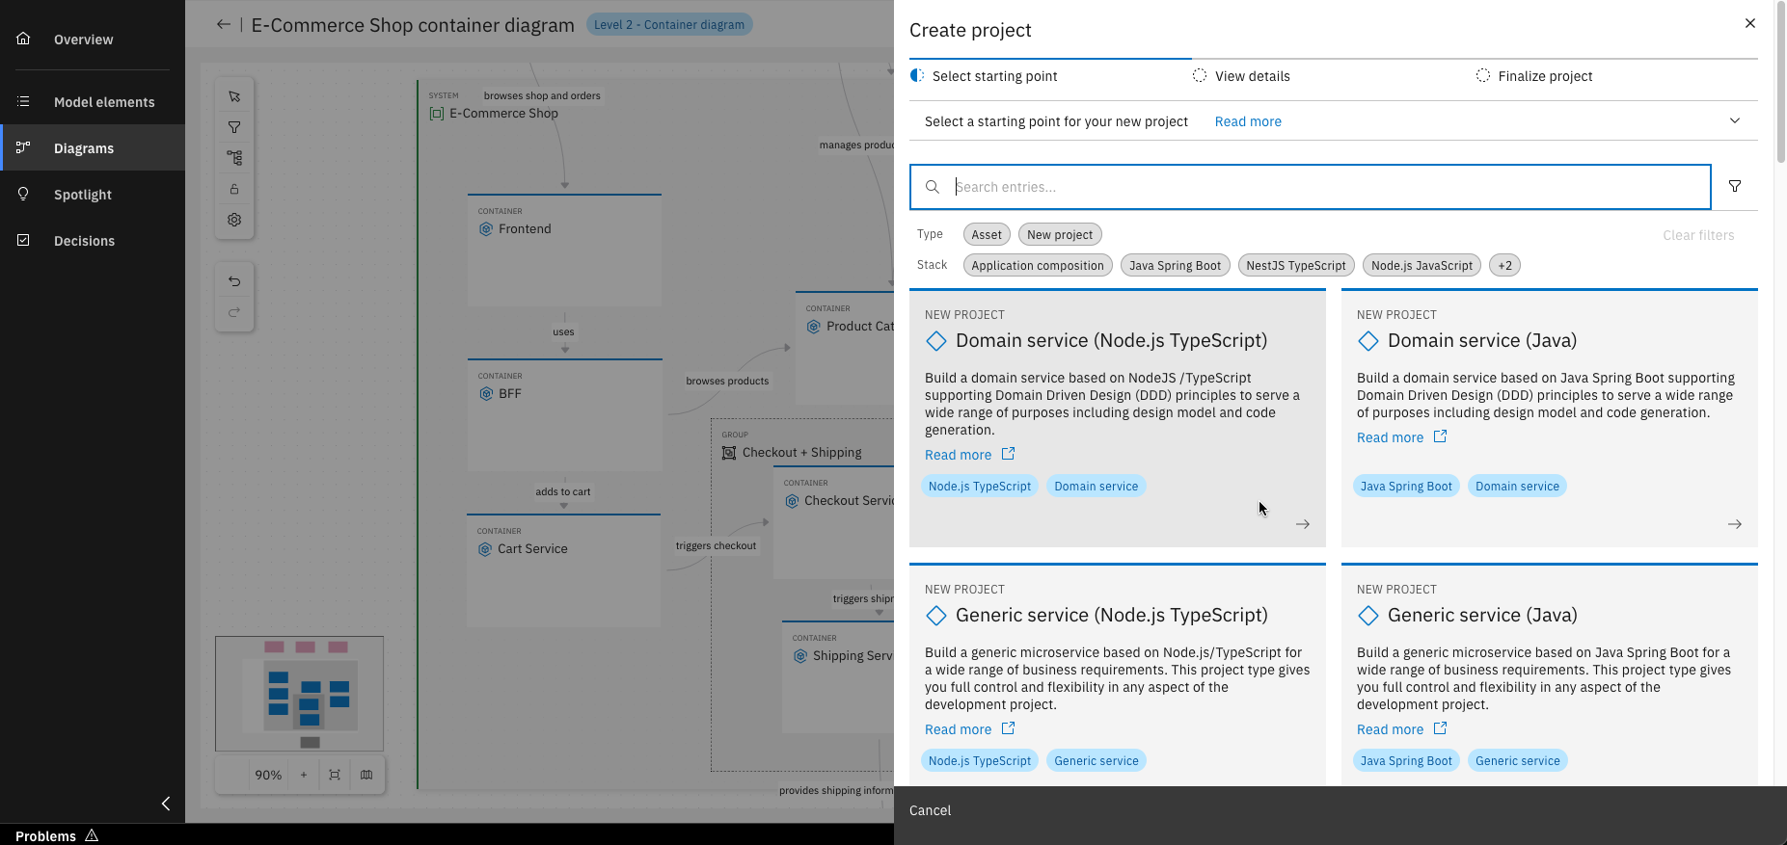Open the hierarchy tree tool in diagram toolbar
This screenshot has width=1787, height=845.
pyautogui.click(x=234, y=158)
